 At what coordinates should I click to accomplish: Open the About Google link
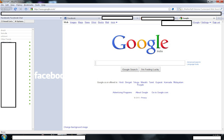tap(142, 92)
